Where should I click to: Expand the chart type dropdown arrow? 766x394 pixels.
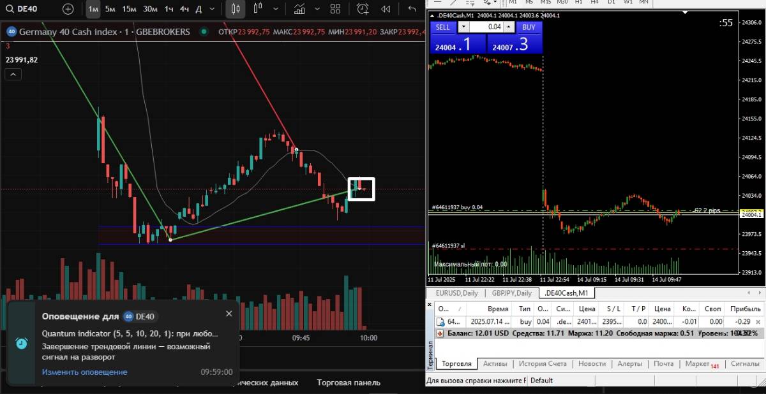[x=276, y=9]
